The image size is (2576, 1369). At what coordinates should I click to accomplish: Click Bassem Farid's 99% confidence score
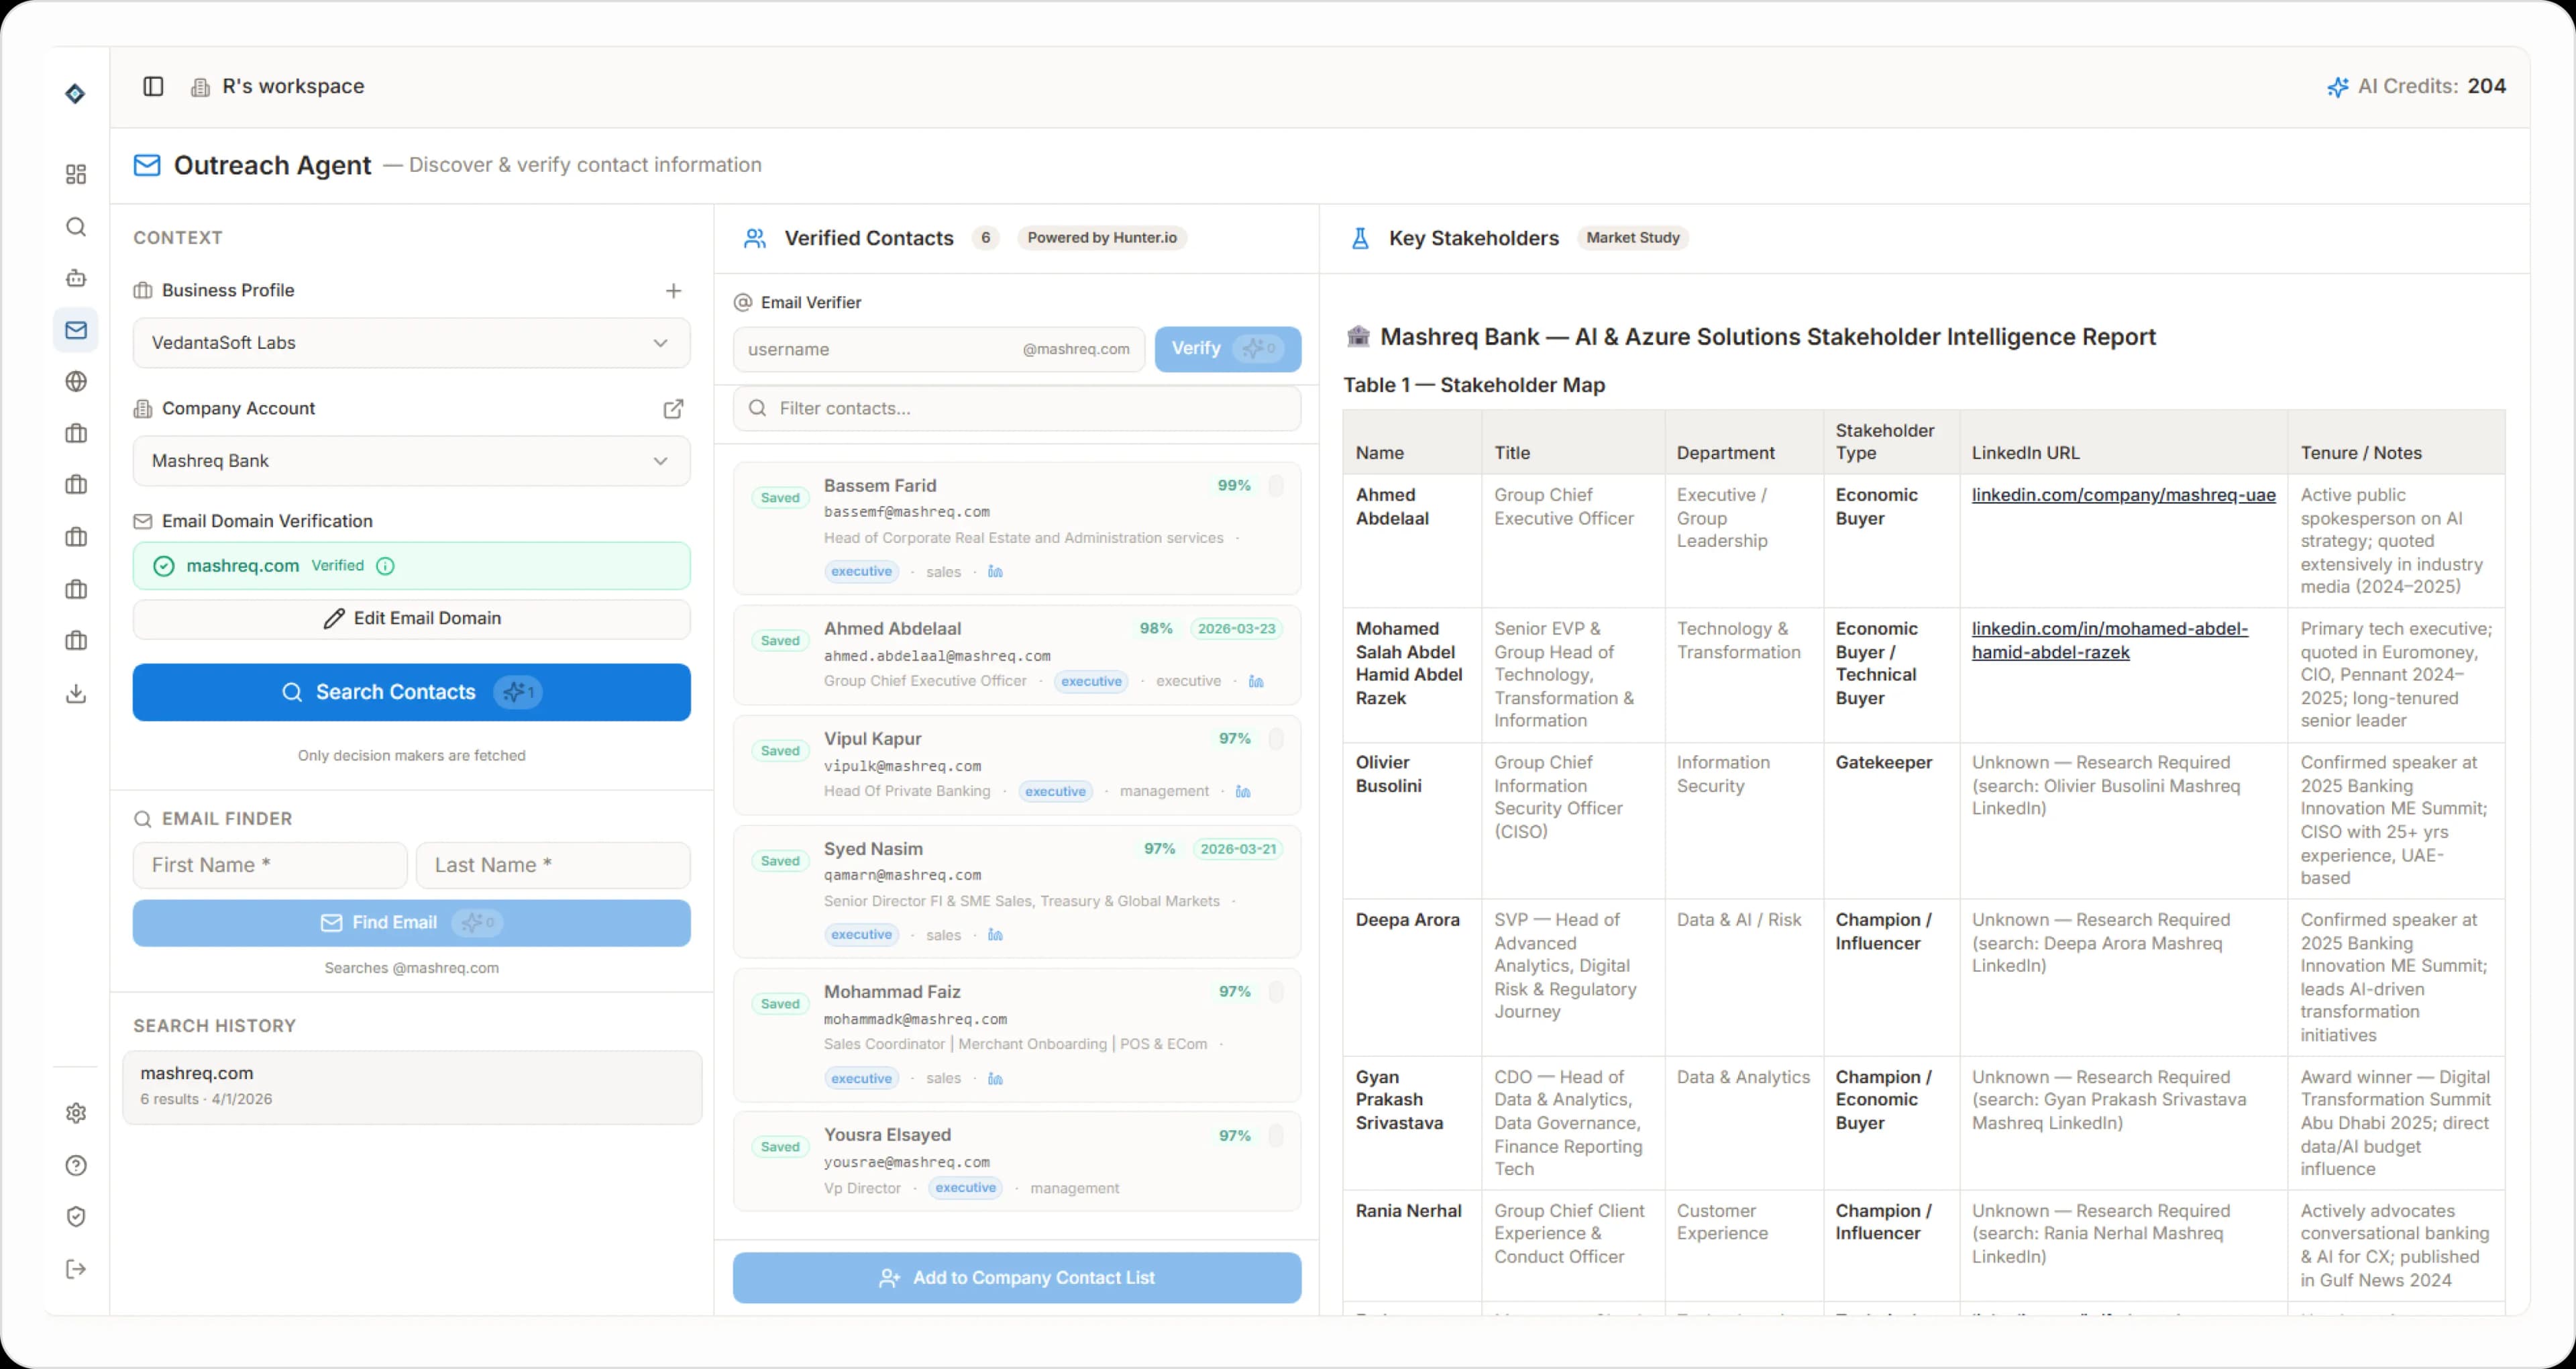point(1234,485)
